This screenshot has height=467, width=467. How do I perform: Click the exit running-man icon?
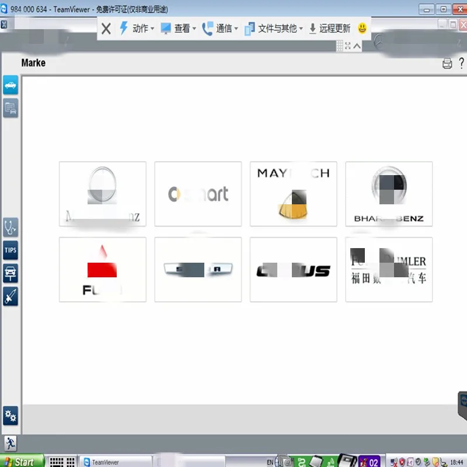11,444
